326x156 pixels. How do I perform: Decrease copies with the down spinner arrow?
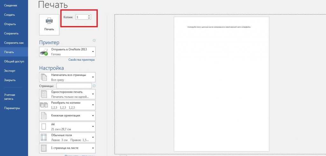(89, 18)
